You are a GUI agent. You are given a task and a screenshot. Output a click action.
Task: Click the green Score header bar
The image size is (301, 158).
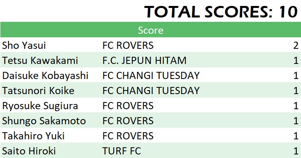click(x=150, y=30)
